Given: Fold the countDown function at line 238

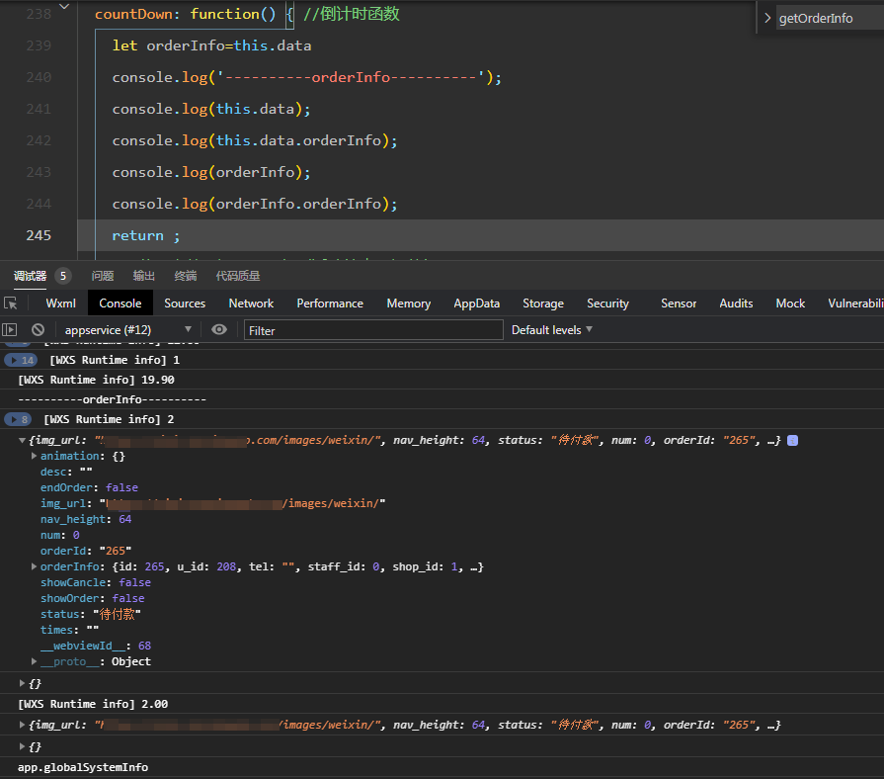Looking at the screenshot, I should [x=64, y=7].
